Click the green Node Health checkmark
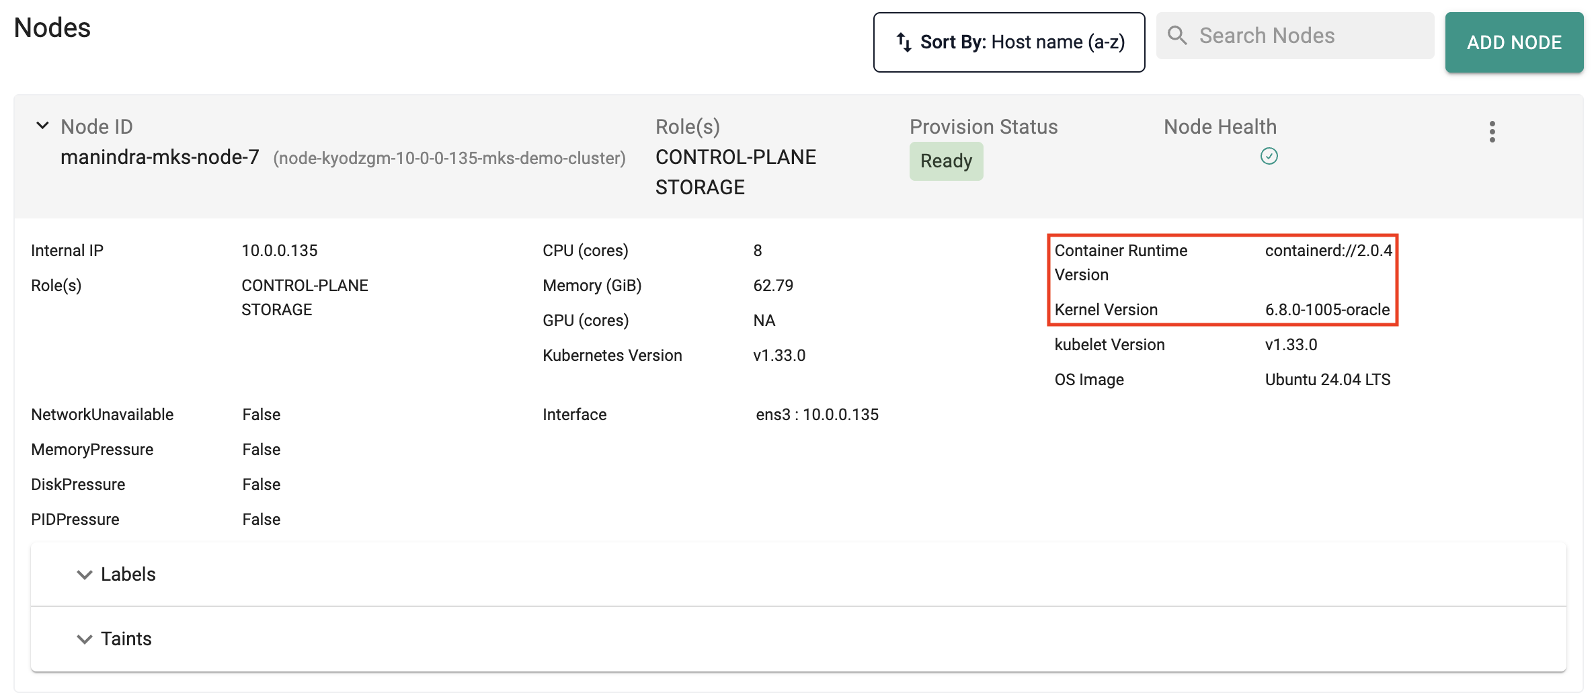The image size is (1596, 695). [1269, 157]
